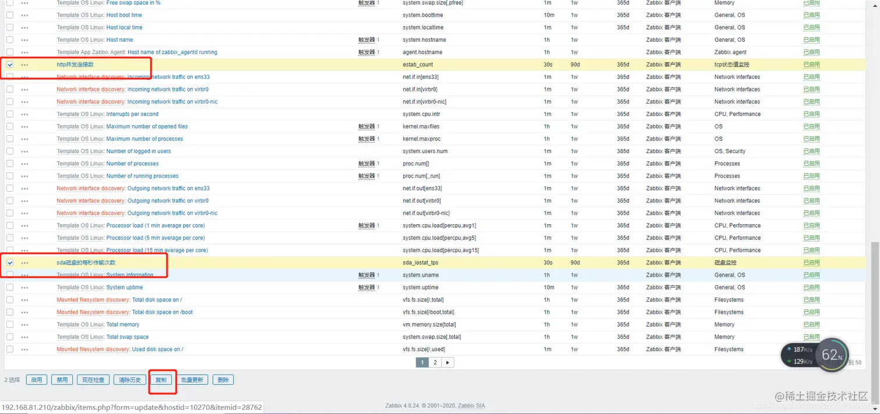This screenshot has height=414, width=880.
Task: Expand actions dropdown for Total disk space on /
Action: point(24,300)
